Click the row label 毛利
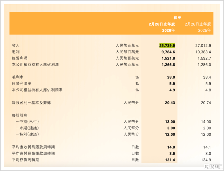Viewport: 224px width, 171px height. [16, 52]
